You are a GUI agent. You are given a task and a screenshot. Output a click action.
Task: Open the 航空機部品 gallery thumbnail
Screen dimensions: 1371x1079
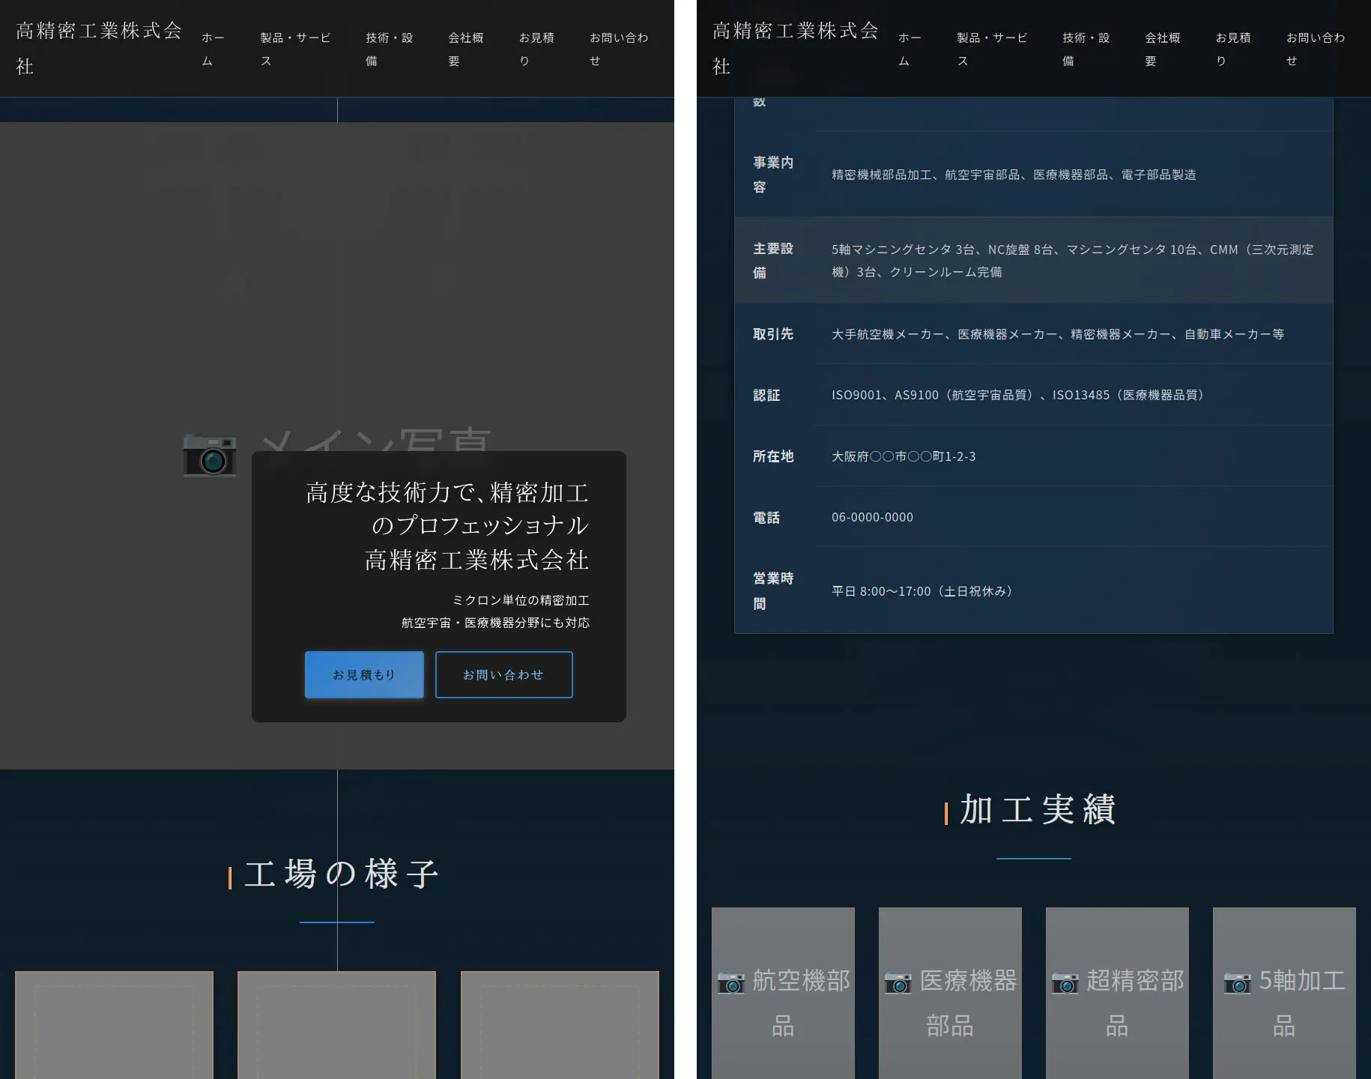point(782,997)
